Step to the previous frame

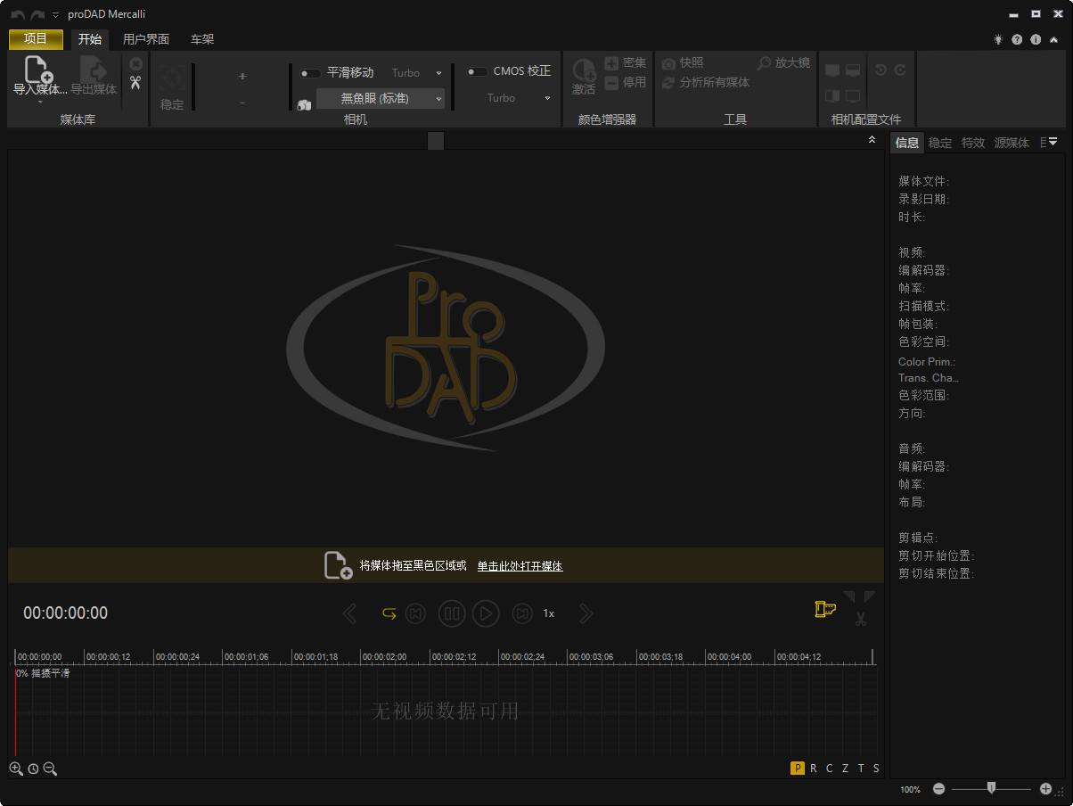point(415,613)
